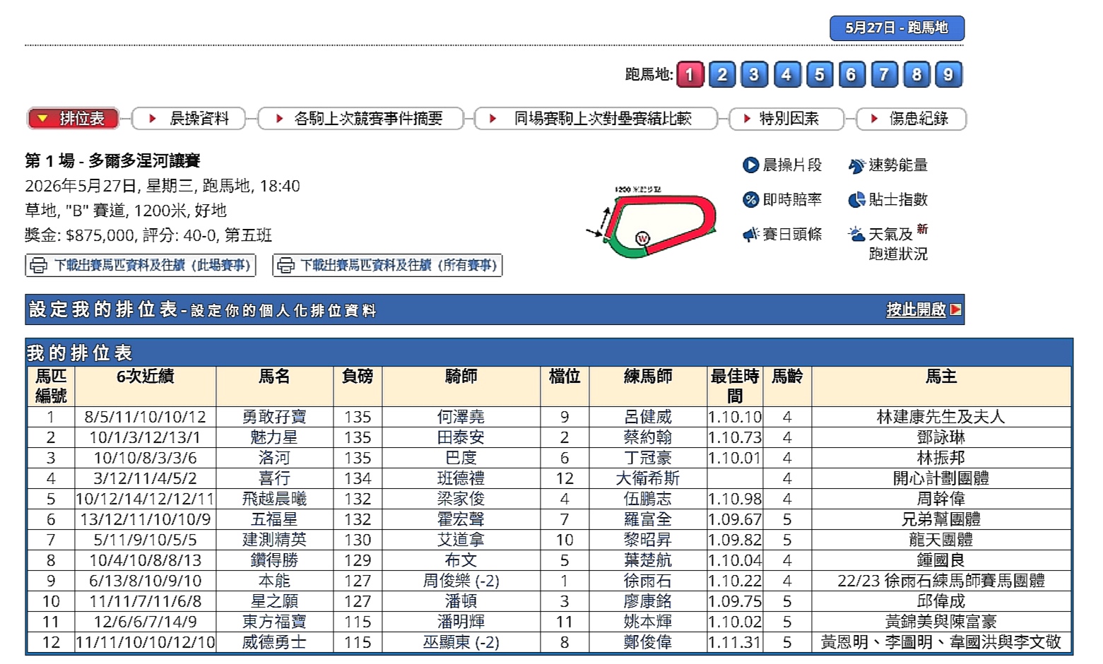Open horse 星之願 details
The image size is (1103, 664).
[x=274, y=601]
